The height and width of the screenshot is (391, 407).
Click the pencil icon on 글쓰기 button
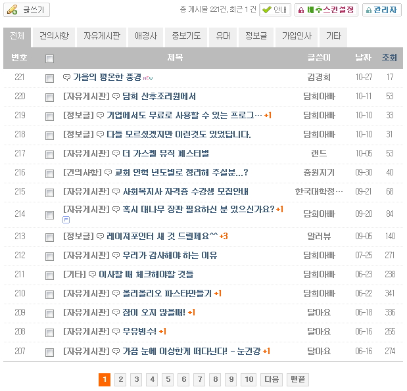point(12,10)
